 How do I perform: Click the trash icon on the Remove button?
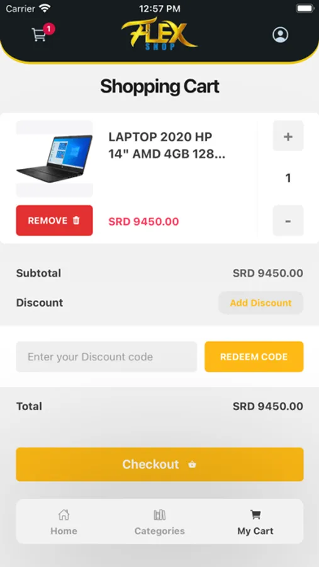(76, 220)
